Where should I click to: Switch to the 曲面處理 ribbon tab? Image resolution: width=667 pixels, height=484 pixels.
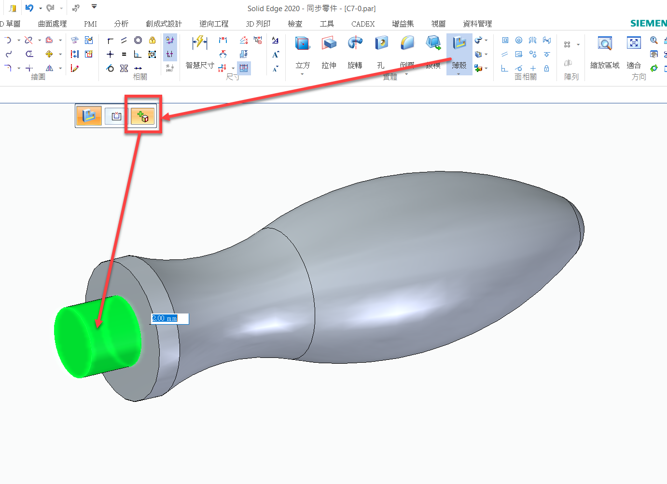click(x=52, y=24)
